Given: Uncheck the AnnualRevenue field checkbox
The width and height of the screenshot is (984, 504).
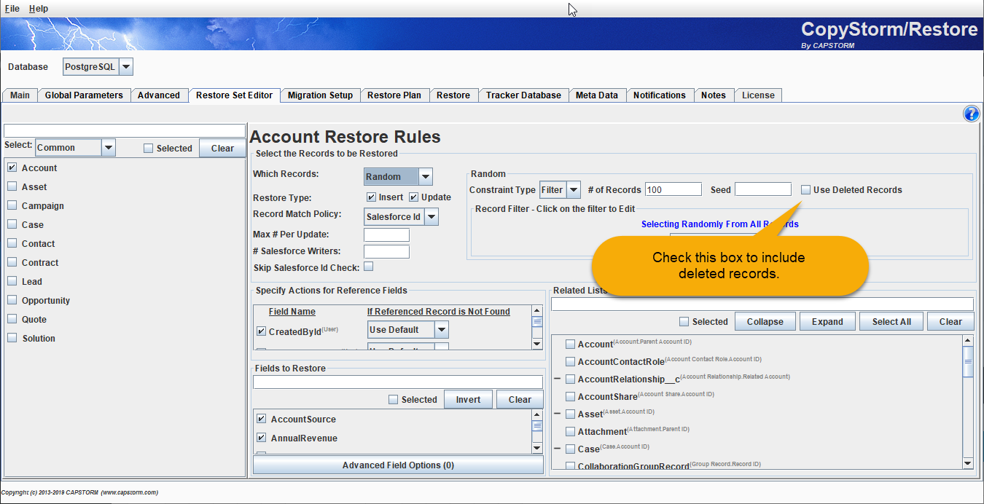Looking at the screenshot, I should [x=261, y=438].
